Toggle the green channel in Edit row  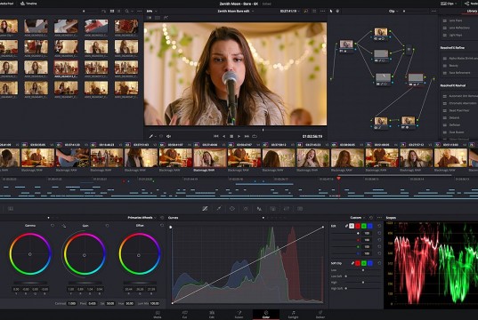pos(364,226)
